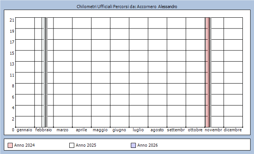Viewport: 254px width, 154px height.
Task: Click the pink Anno 2024 legend swatch
Action: [10, 145]
